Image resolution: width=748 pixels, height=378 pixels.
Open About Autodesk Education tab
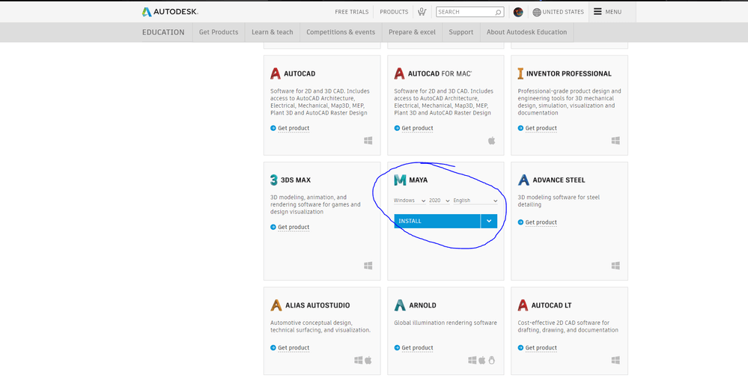pyautogui.click(x=526, y=32)
